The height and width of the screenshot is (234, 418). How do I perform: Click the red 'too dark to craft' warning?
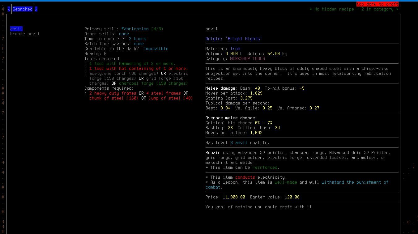[377, 4]
